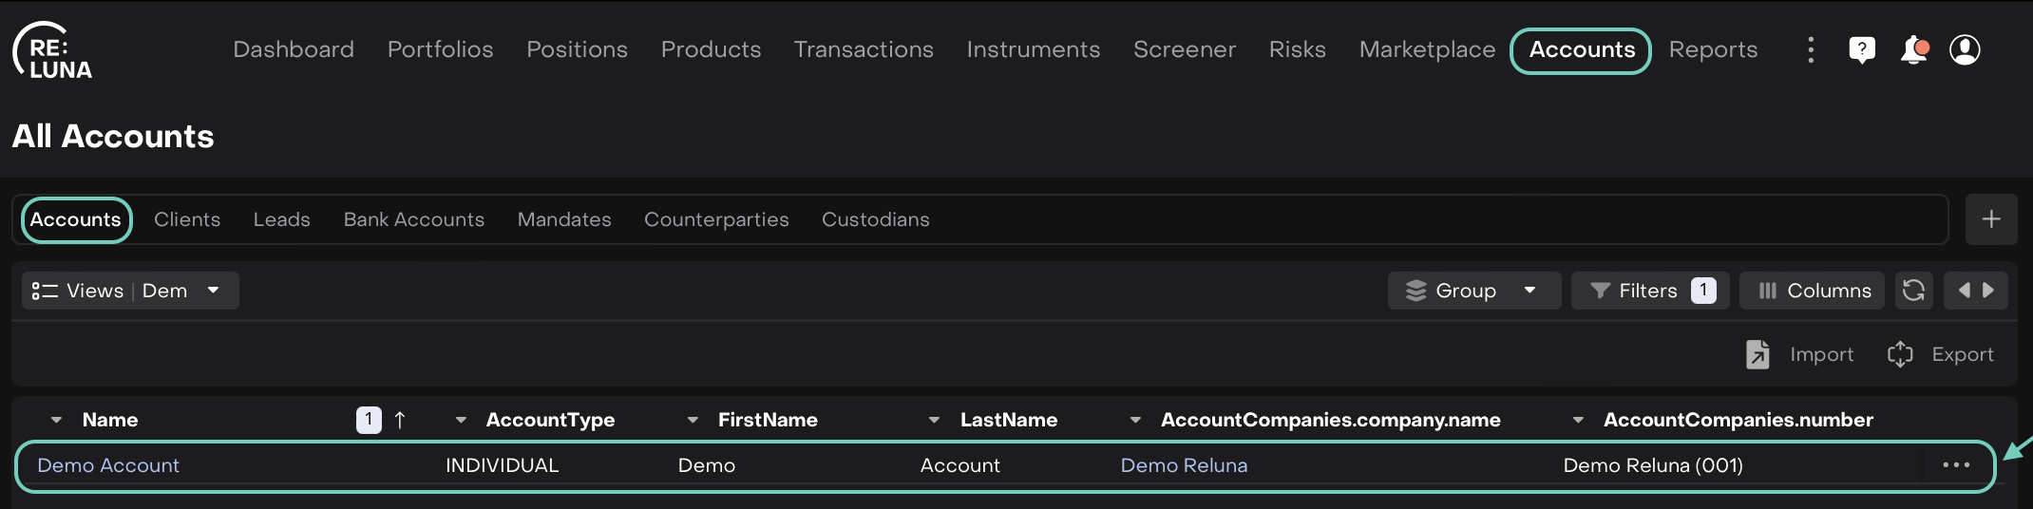Click the plus button to add tab
Image resolution: width=2033 pixels, height=509 pixels.
click(1991, 219)
